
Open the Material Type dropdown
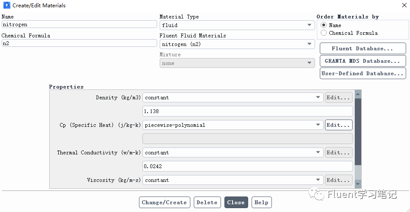point(237,25)
